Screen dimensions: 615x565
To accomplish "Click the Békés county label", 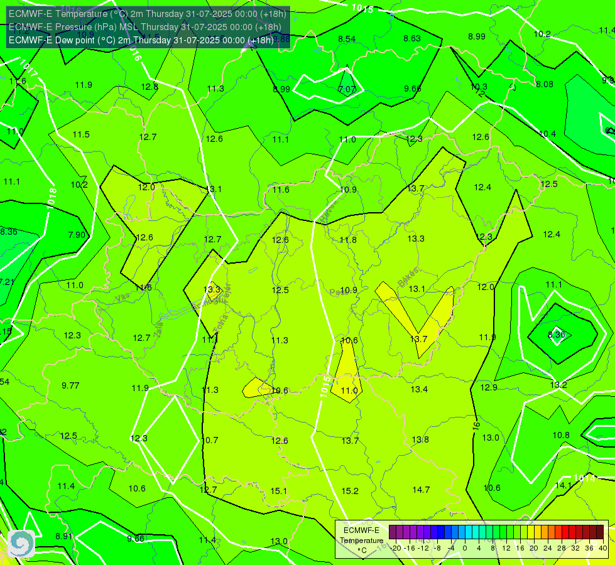I will tap(408, 277).
